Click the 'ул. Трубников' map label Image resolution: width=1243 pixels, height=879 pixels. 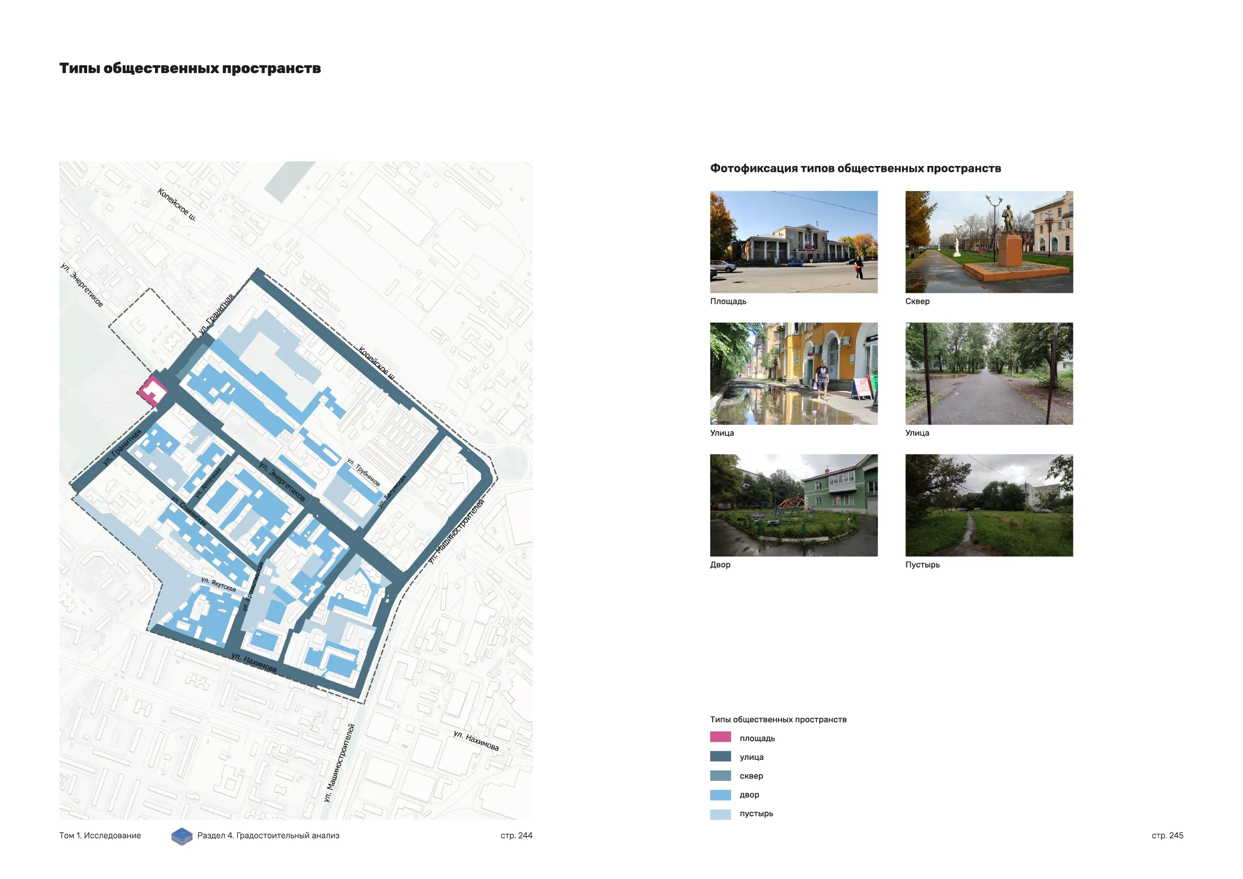(x=363, y=472)
